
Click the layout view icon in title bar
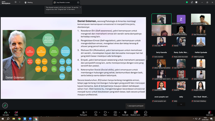click(197, 2)
